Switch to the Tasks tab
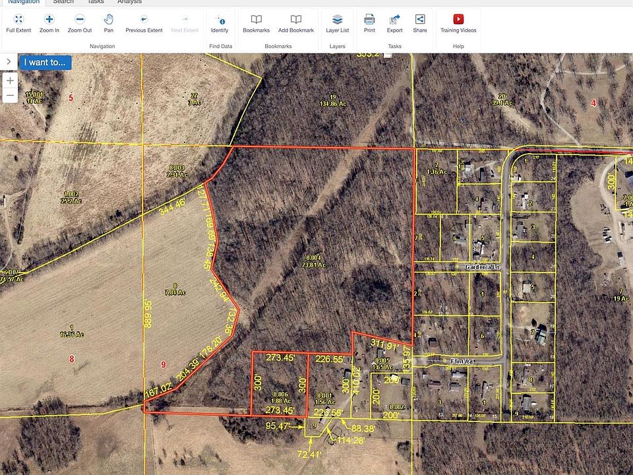 click(x=96, y=2)
